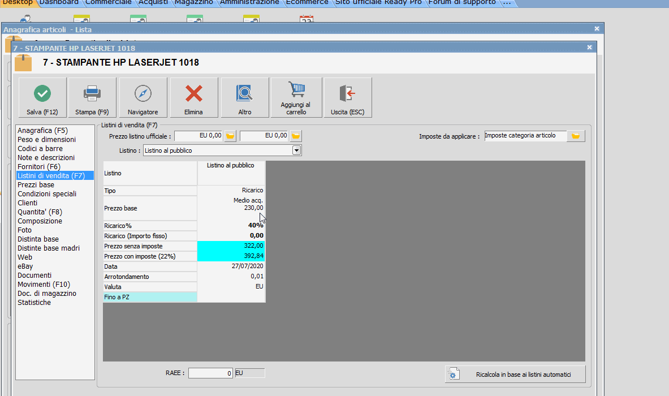The height and width of the screenshot is (396, 669).
Task: Open the Commerciale menu tab
Action: pos(109,3)
